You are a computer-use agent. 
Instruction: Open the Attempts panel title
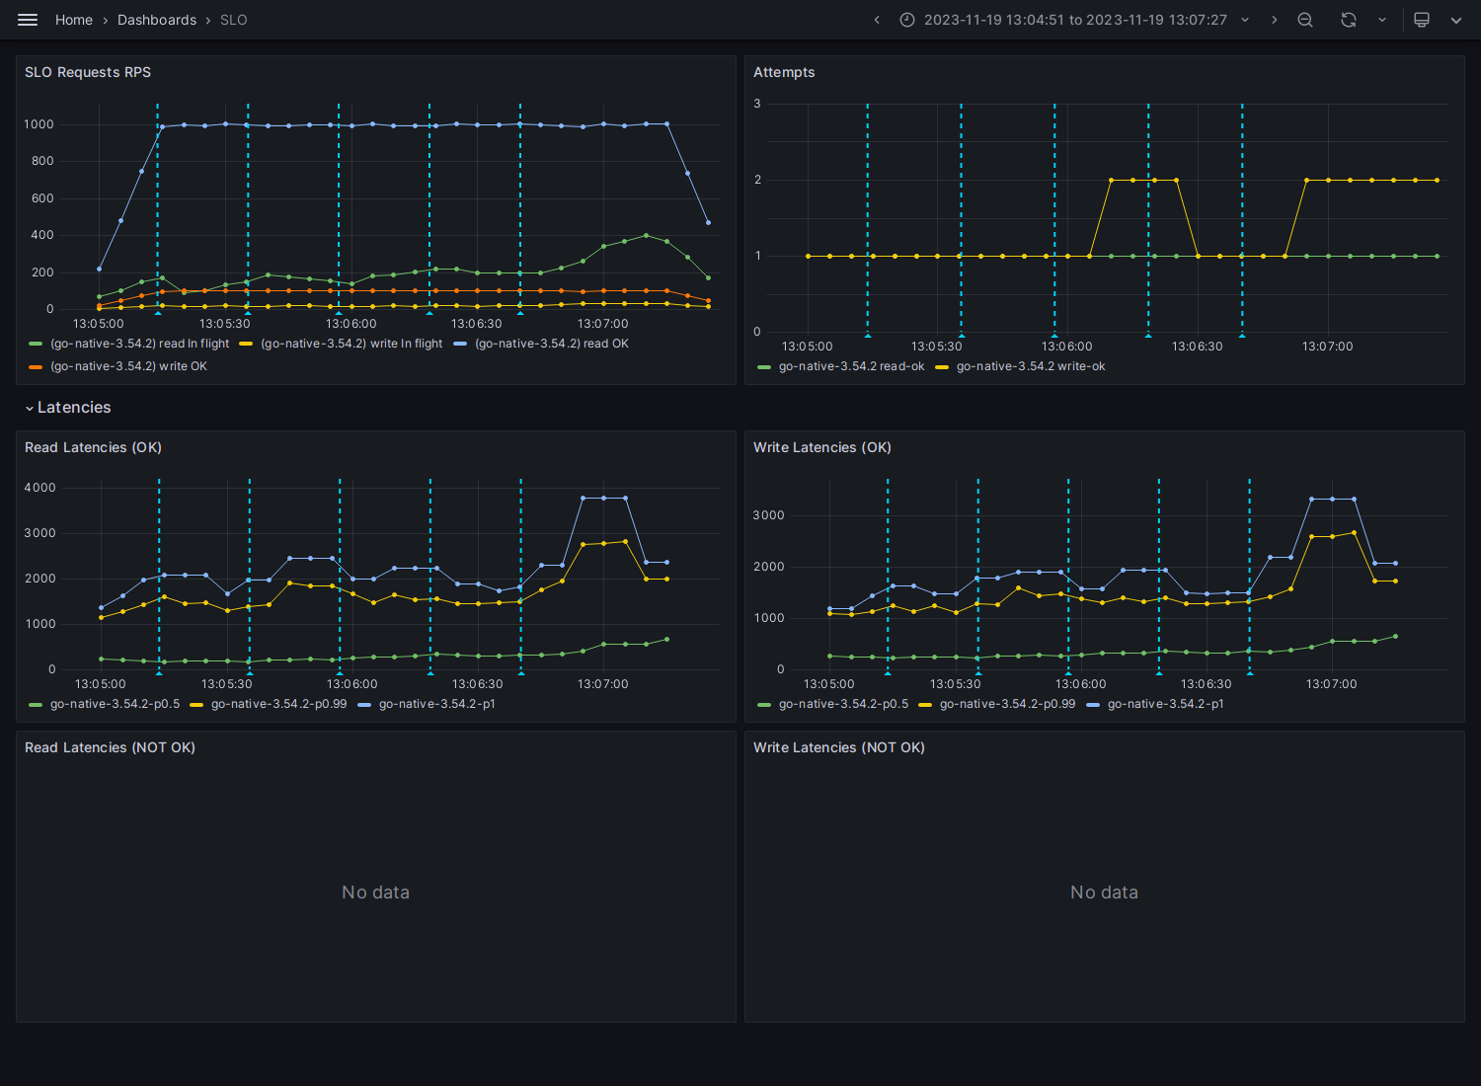(784, 72)
